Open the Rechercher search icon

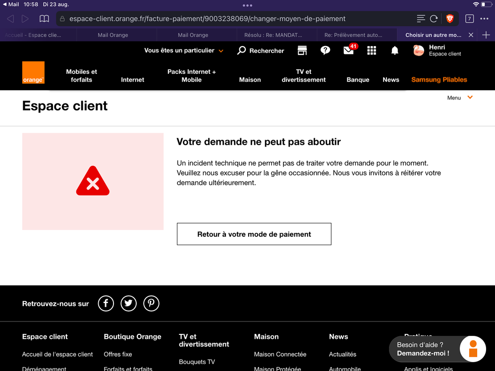(241, 51)
